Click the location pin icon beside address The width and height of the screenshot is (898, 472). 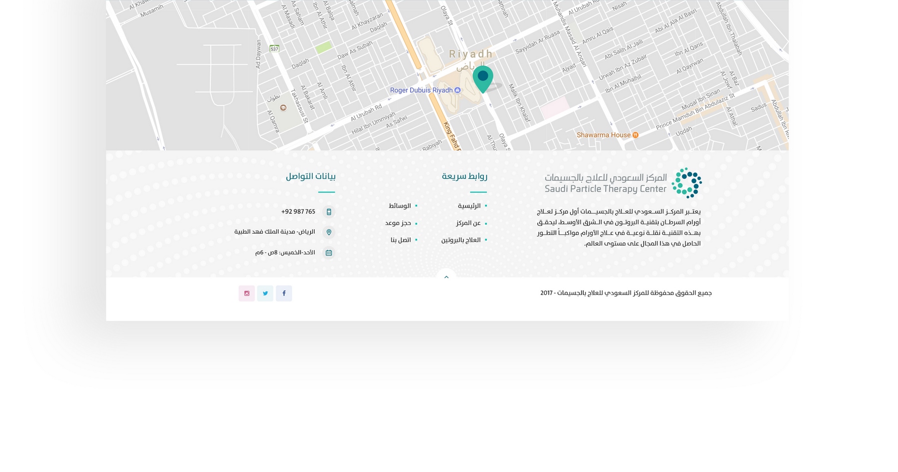[x=329, y=232]
